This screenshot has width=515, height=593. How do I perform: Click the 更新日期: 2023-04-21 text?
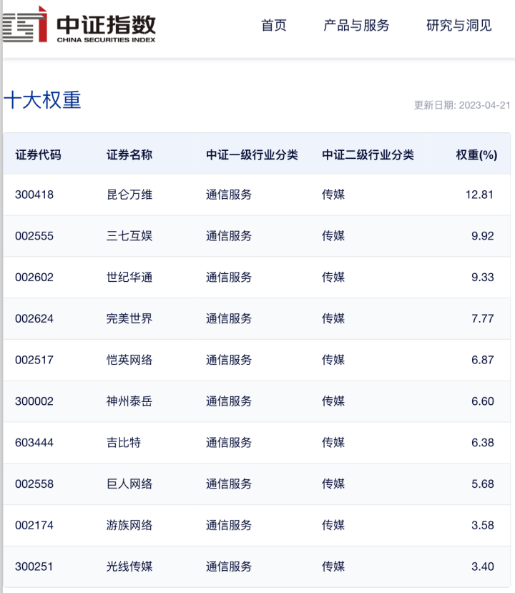[462, 105]
